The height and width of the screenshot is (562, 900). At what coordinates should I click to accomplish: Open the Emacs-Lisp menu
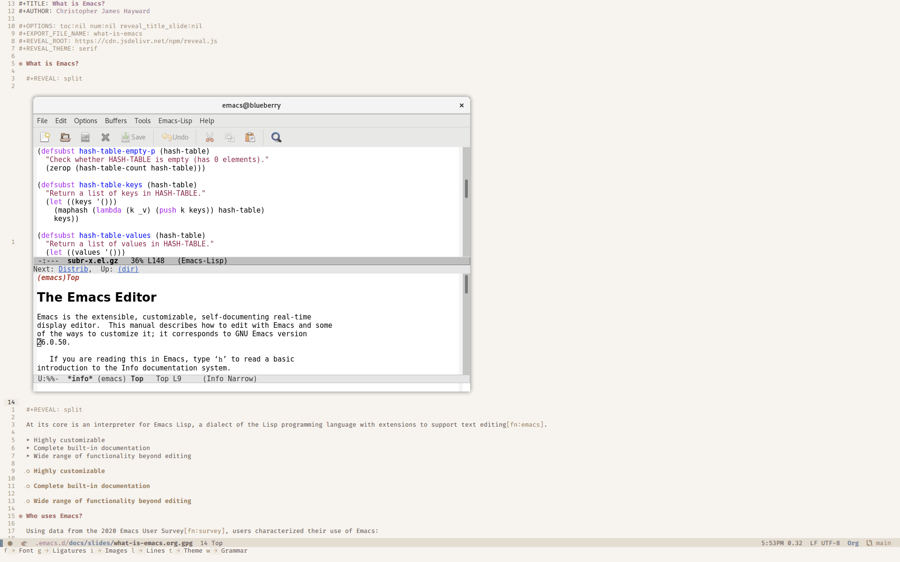tap(175, 120)
